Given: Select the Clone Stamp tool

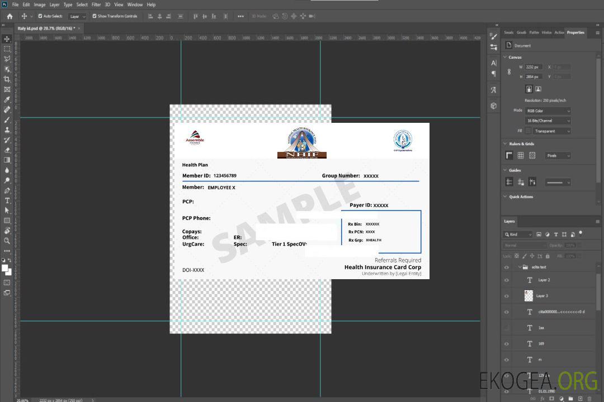Looking at the screenshot, I should (7, 130).
